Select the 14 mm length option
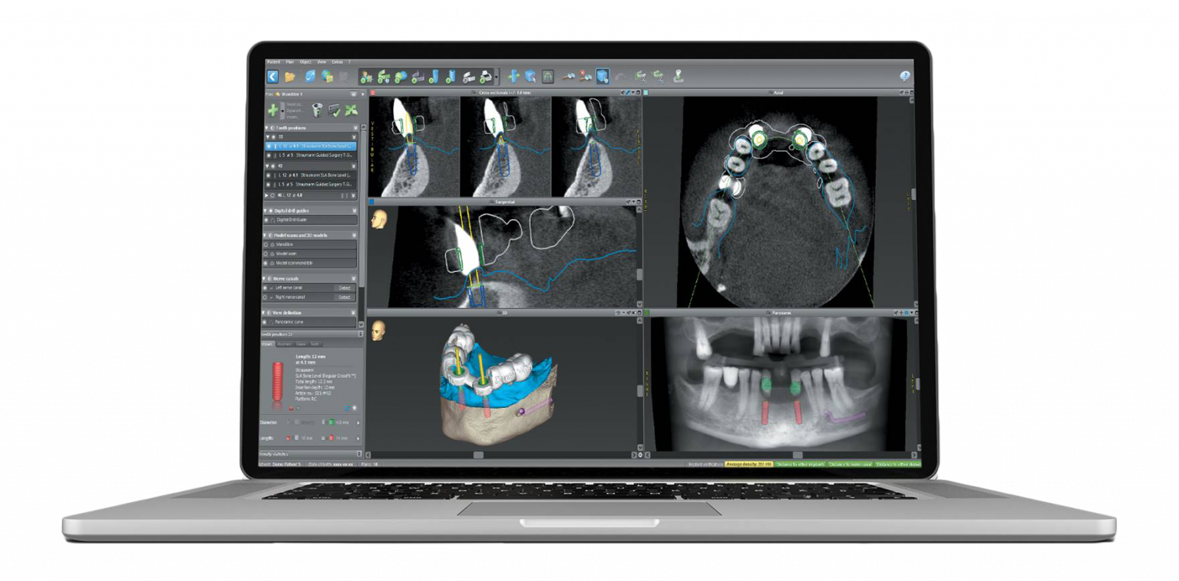Image resolution: width=1179 pixels, height=581 pixels. 335,438
